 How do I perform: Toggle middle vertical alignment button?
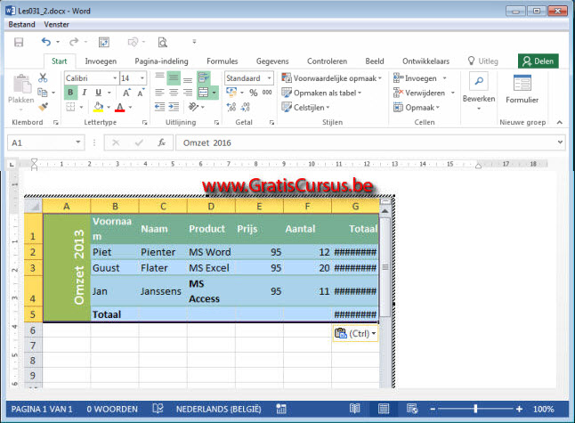(174, 77)
